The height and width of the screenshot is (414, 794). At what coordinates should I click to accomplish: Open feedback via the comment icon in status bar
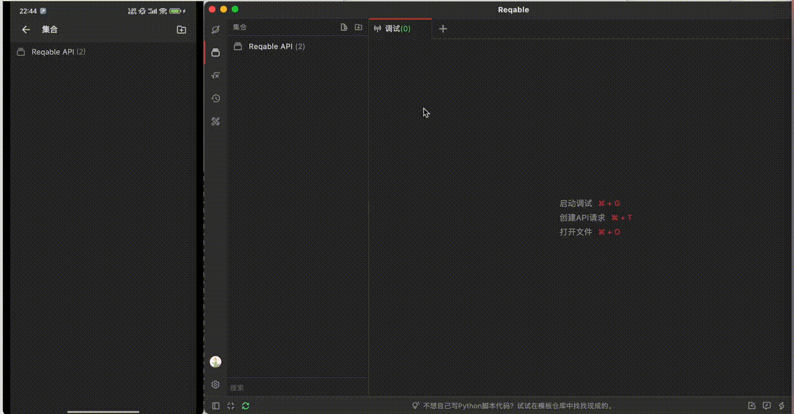(767, 405)
